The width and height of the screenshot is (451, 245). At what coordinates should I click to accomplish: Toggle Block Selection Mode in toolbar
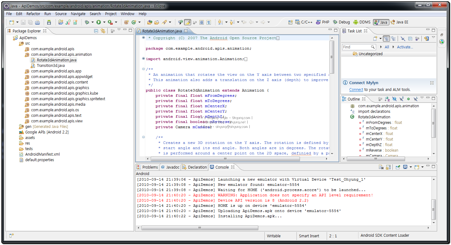pos(202,22)
